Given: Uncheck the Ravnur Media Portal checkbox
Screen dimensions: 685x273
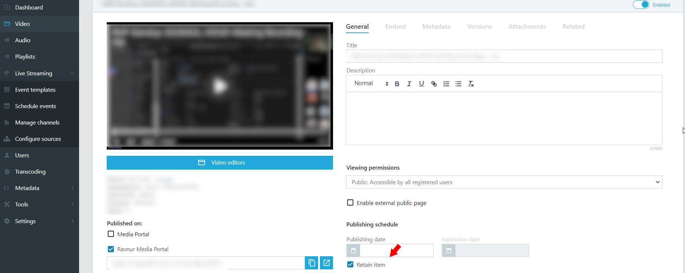Looking at the screenshot, I should click(111, 249).
